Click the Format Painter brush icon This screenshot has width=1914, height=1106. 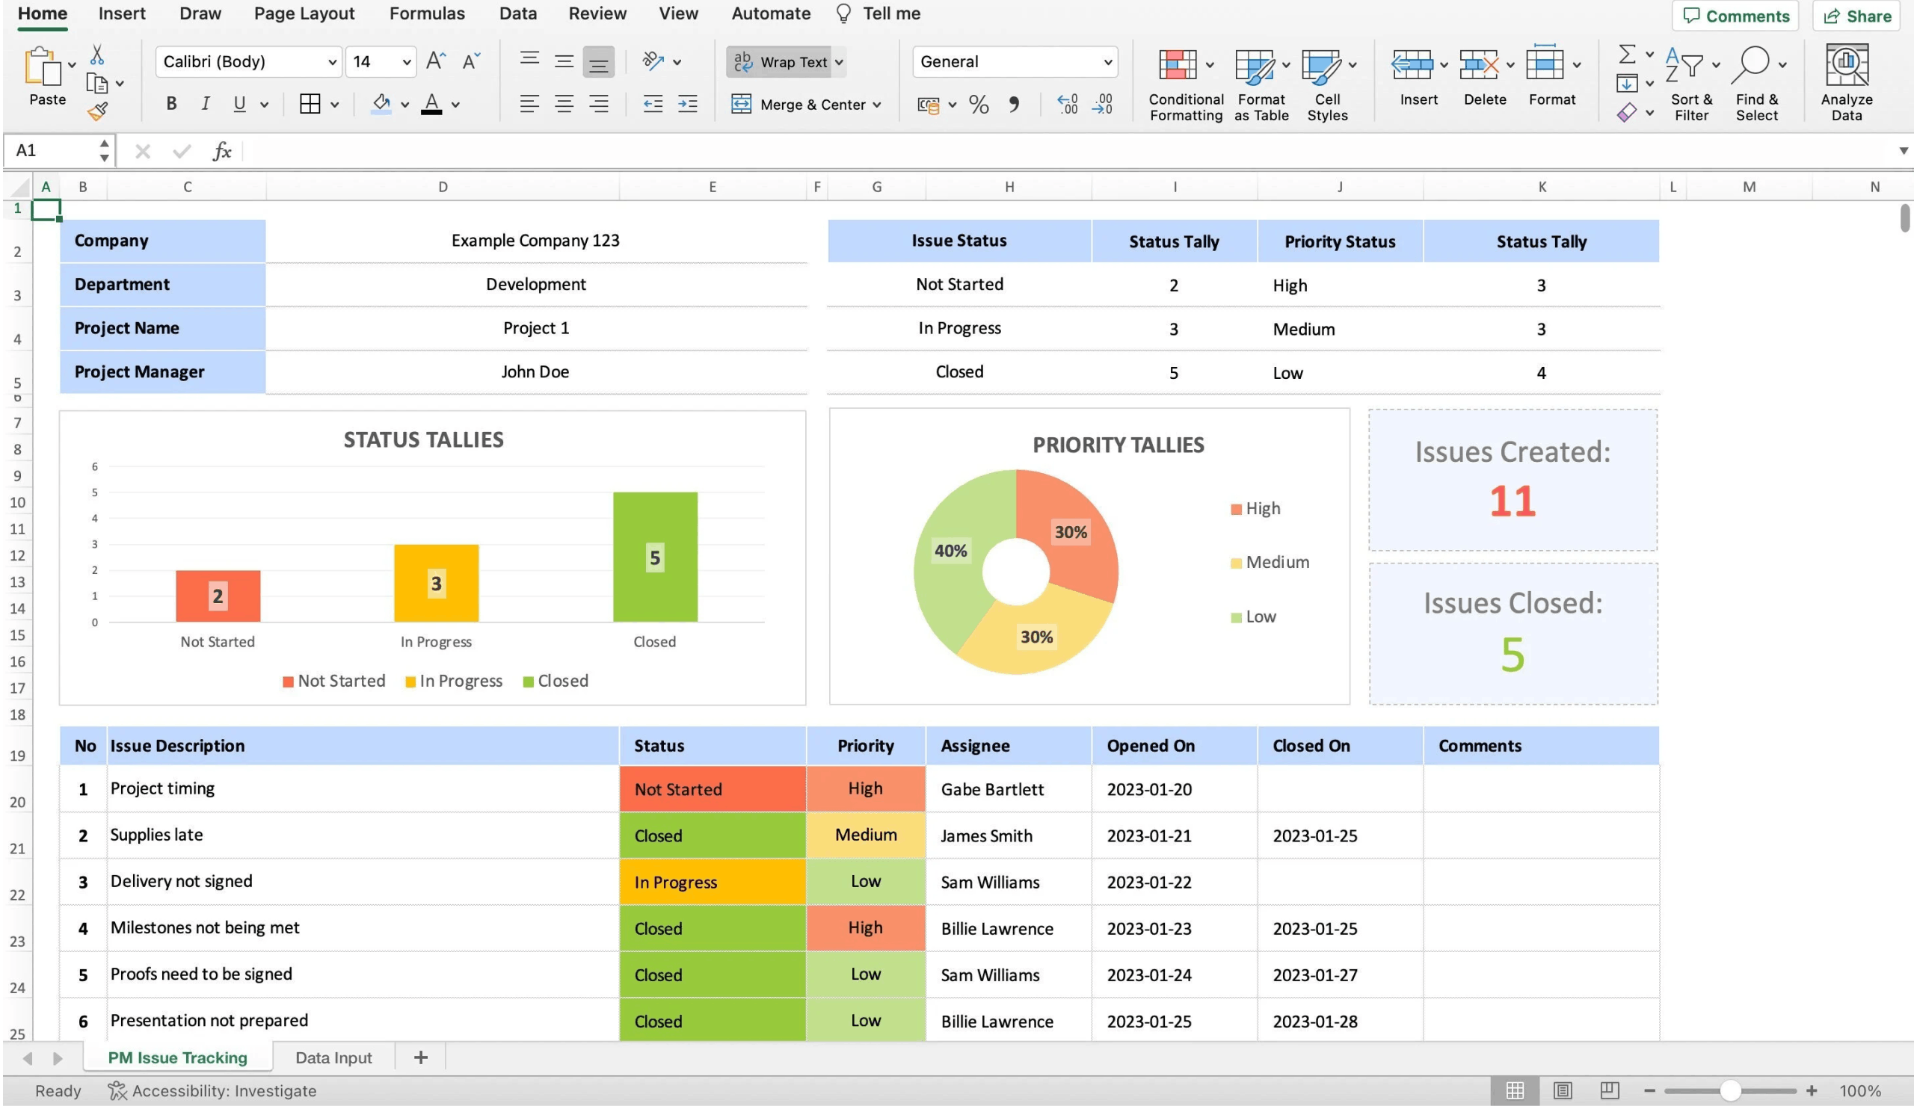(x=97, y=111)
